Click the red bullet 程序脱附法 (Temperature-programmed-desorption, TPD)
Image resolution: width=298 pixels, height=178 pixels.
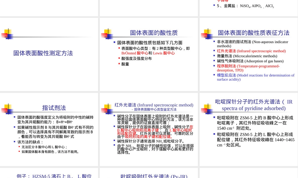tap(248, 68)
